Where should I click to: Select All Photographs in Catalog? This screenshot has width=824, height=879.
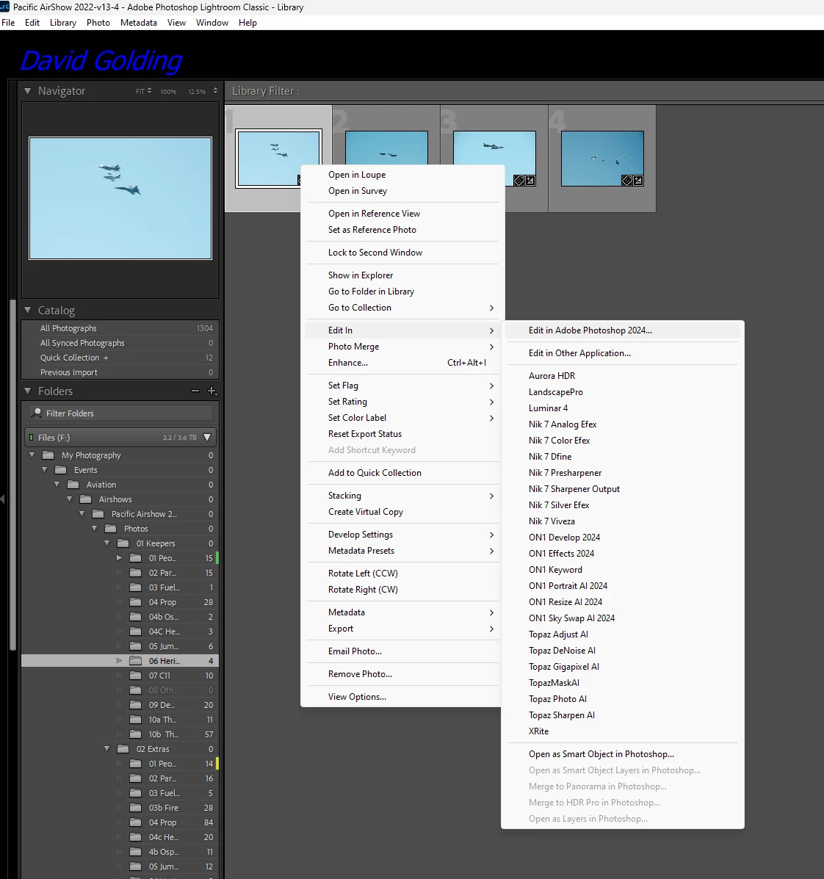120,328
